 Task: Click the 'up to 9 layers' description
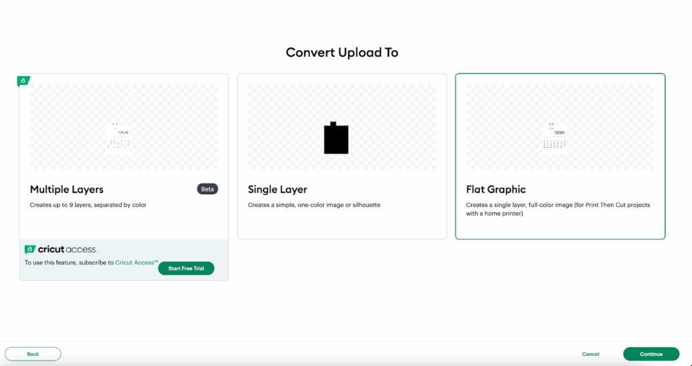tap(88, 205)
